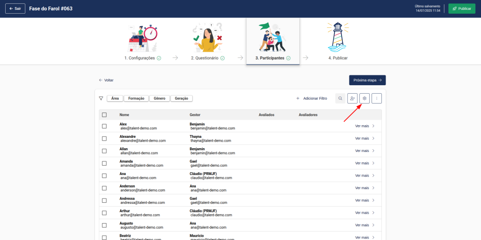Select the checkbox next to Amanda
Viewport: 481px width, 240px height.
click(x=104, y=163)
